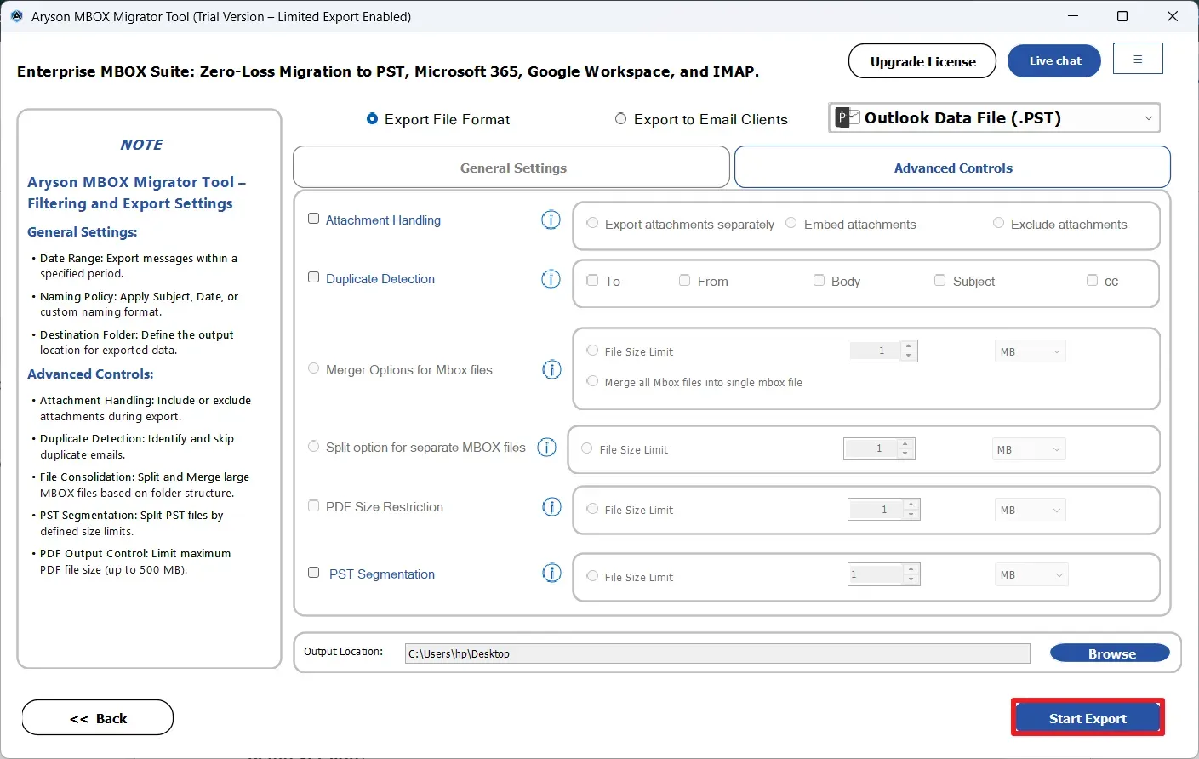1199x759 pixels.
Task: Go back with the << Back button
Action: click(98, 718)
